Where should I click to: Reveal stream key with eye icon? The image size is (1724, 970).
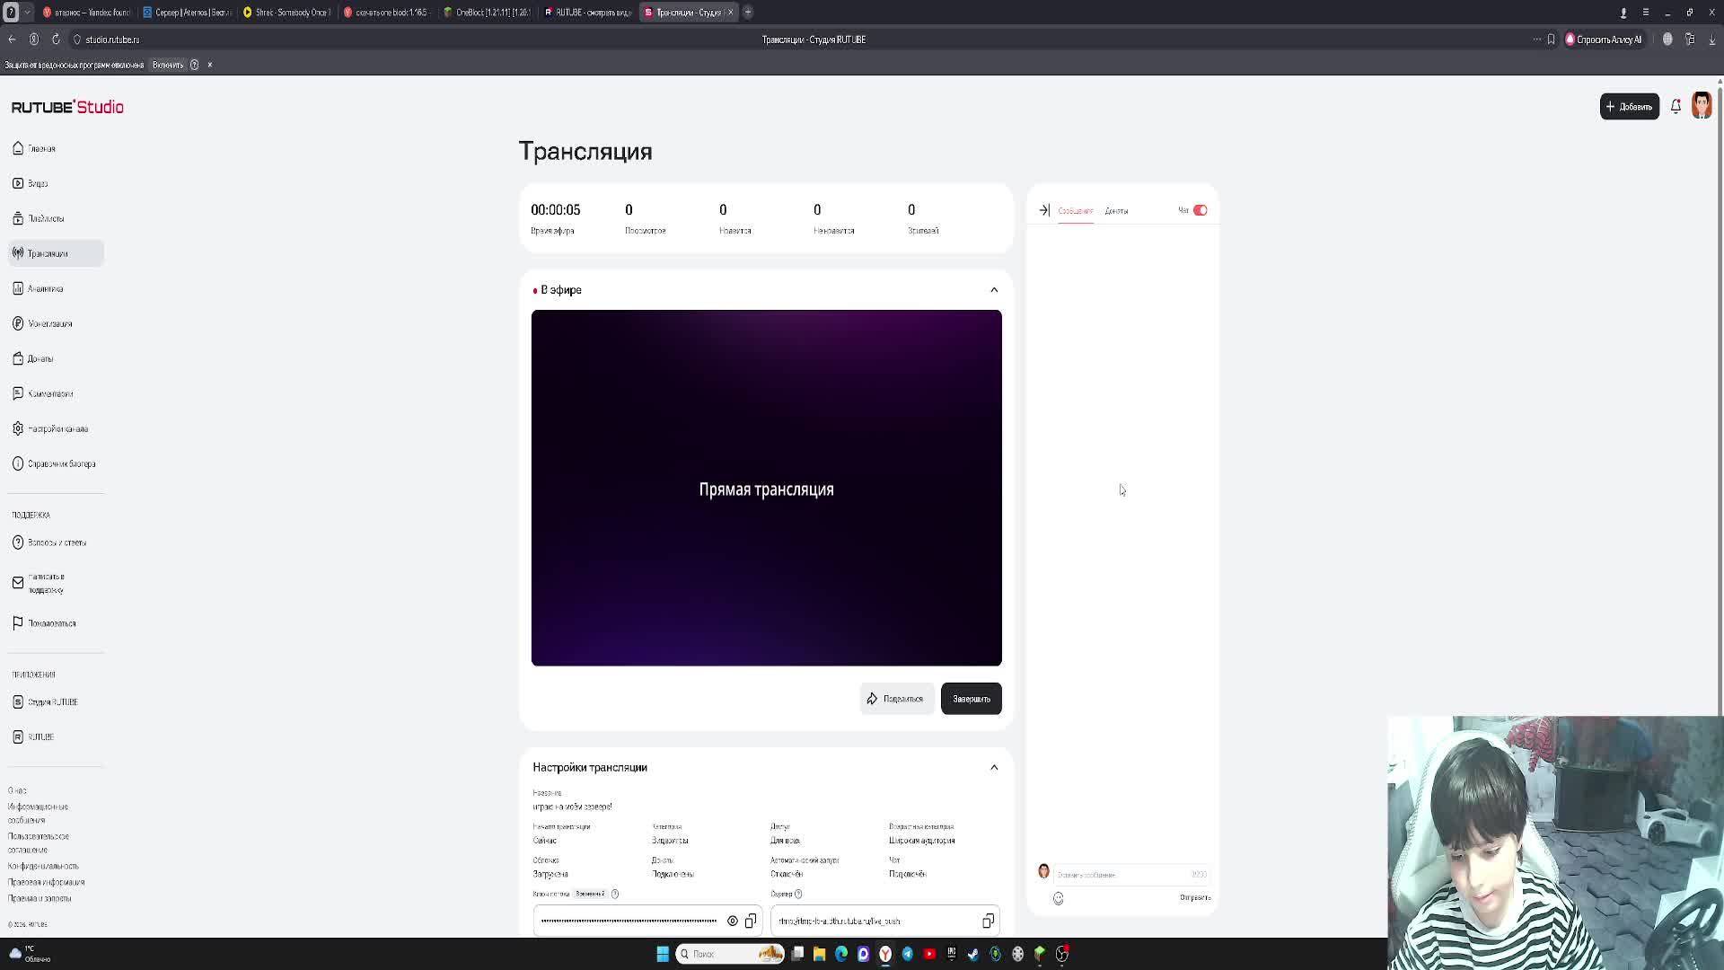(x=733, y=921)
